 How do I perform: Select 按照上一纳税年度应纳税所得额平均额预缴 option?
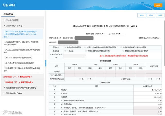coord(85,47)
